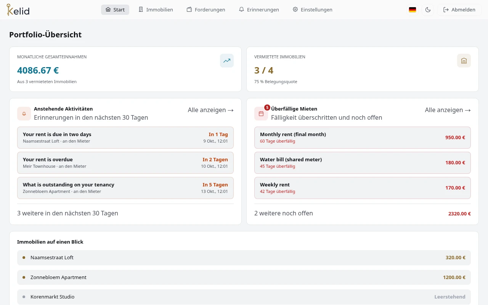Open reminder 'Your rent is due in two days'
This screenshot has height=305, width=488.
[125, 138]
